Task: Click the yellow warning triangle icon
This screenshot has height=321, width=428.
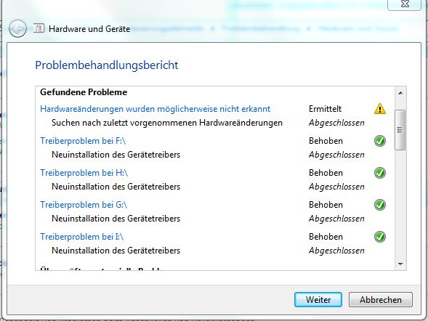Action: click(380, 109)
